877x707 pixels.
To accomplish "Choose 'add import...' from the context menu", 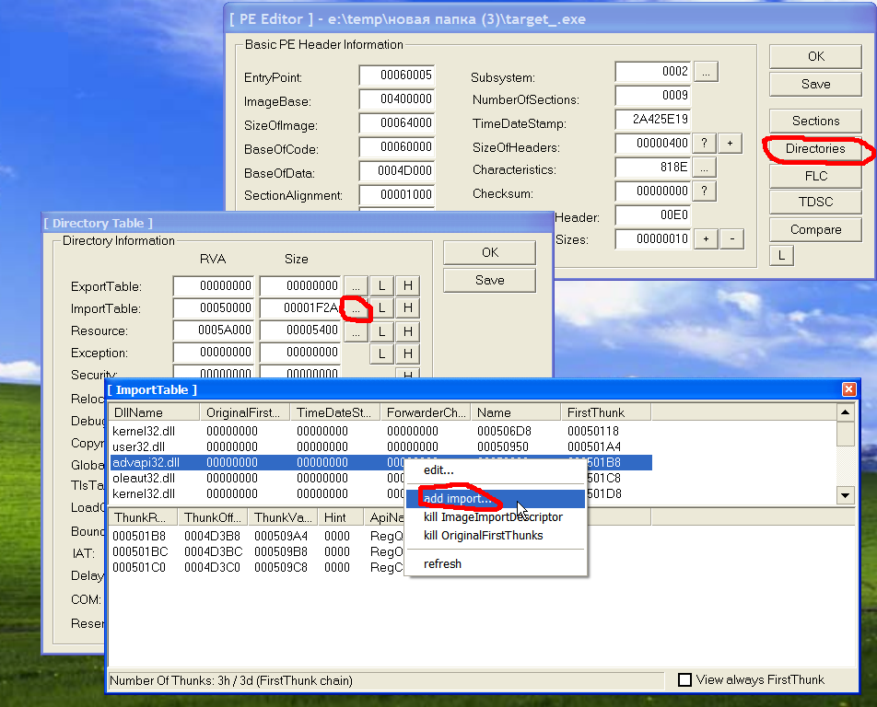I will pos(457,499).
